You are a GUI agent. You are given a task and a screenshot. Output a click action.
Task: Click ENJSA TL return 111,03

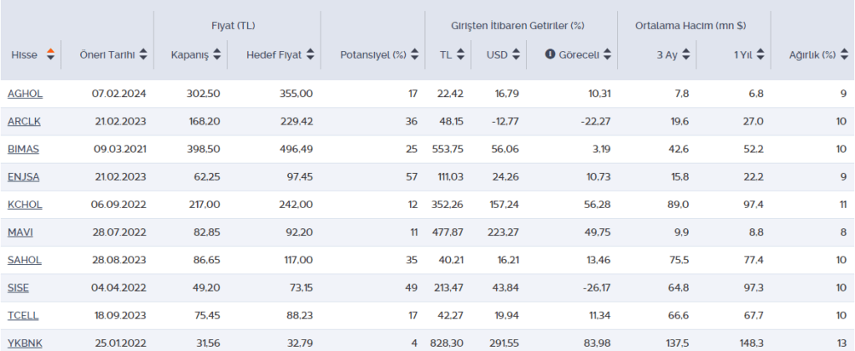click(452, 177)
